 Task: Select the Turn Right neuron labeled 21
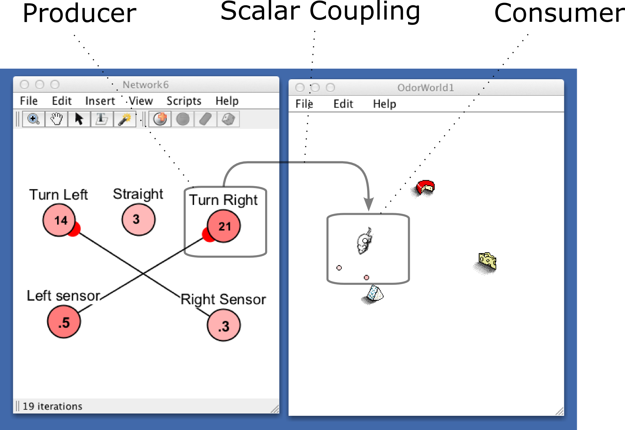point(224,226)
